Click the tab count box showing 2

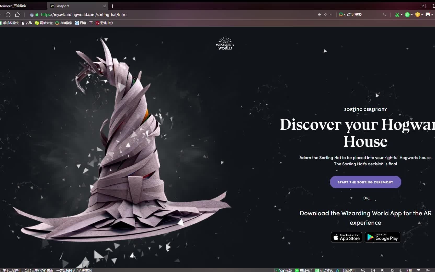click(423, 6)
